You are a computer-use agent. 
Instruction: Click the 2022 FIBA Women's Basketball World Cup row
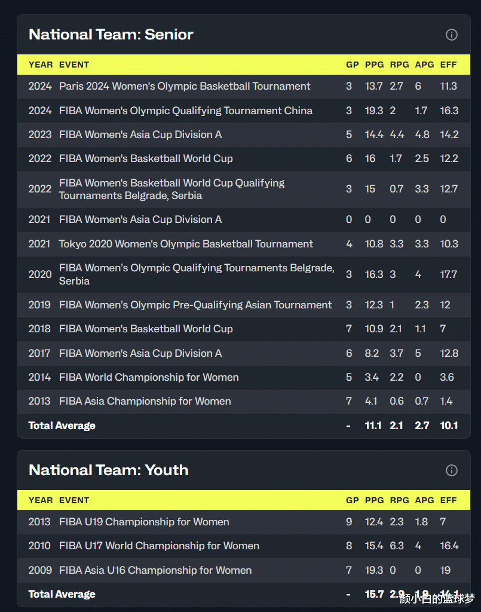point(146,158)
